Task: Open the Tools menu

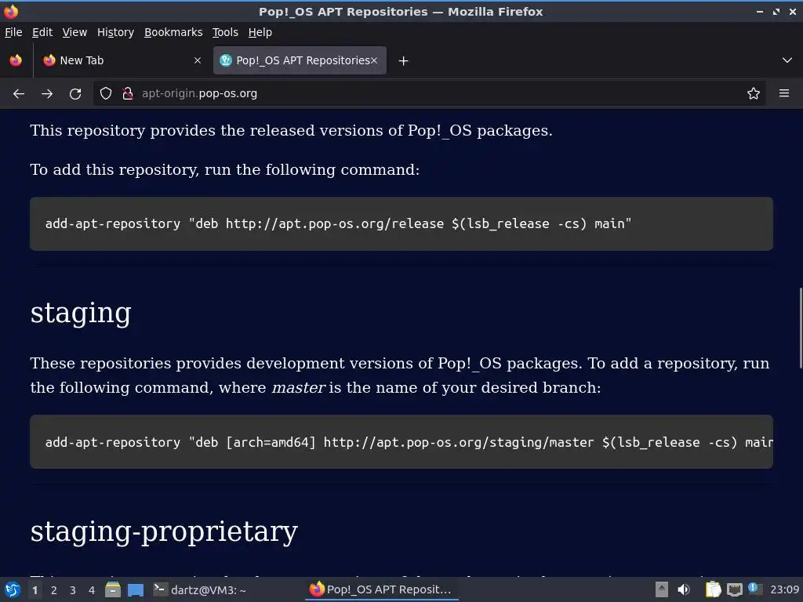Action: (225, 32)
